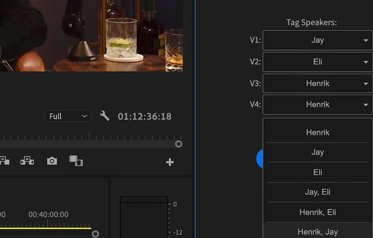Click the 00:40:00:00 timeline ruler mark
This screenshot has height=238, width=373.
tap(48, 214)
